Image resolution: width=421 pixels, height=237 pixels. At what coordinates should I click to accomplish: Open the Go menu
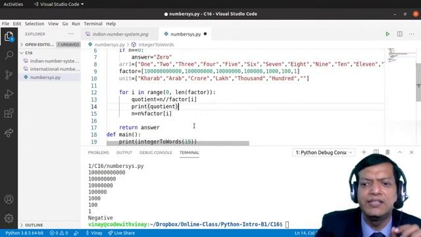(x=65, y=24)
